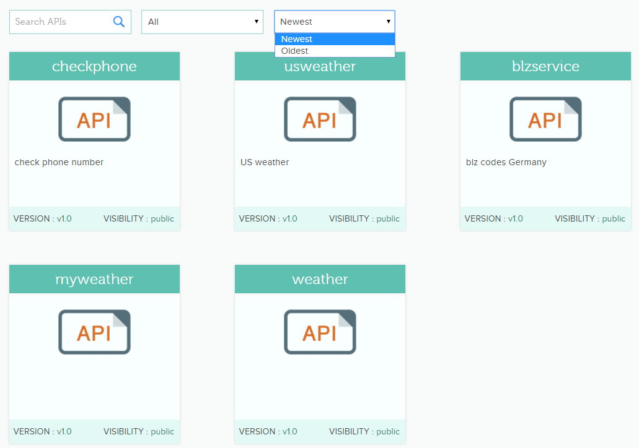Click version v1.0 on usweather card
Screen dimensions: 639x448
pos(268,219)
